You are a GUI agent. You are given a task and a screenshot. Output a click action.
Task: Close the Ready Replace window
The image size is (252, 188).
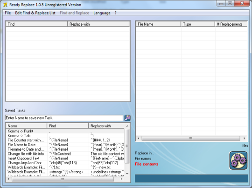242,3
